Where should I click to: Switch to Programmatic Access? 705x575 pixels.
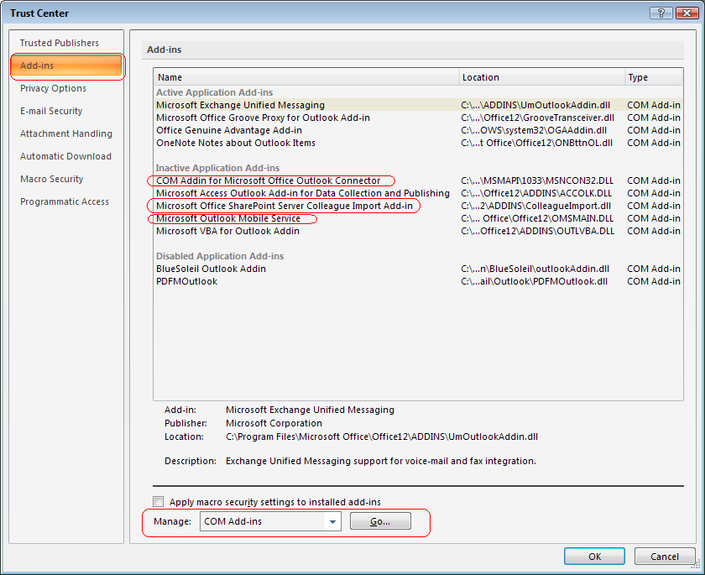[x=65, y=201]
